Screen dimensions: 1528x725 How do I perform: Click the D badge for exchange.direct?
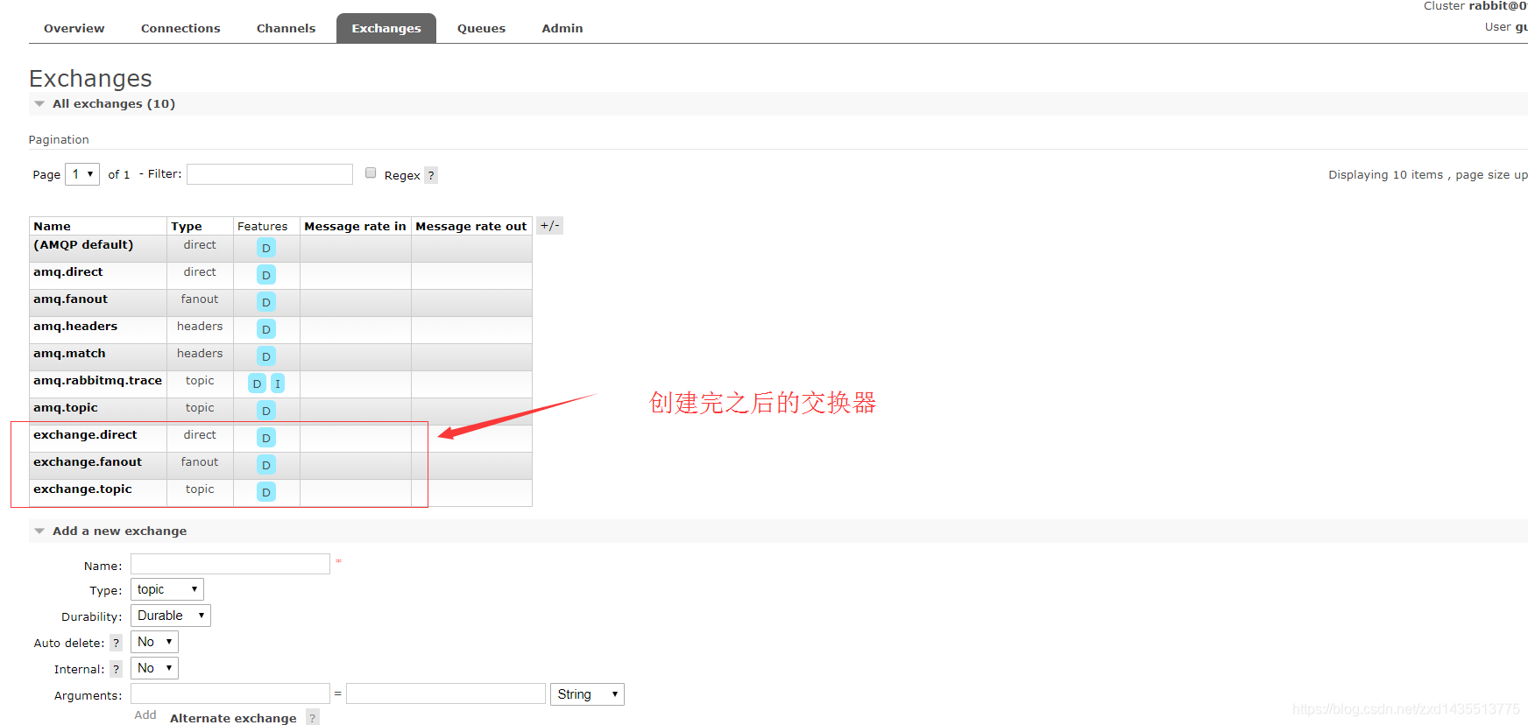point(266,438)
